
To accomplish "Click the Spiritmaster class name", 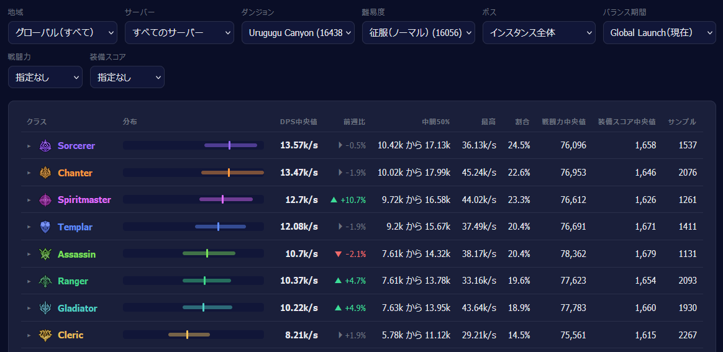I will [x=84, y=200].
